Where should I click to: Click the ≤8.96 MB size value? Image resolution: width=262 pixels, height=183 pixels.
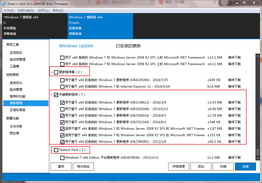click(x=215, y=109)
